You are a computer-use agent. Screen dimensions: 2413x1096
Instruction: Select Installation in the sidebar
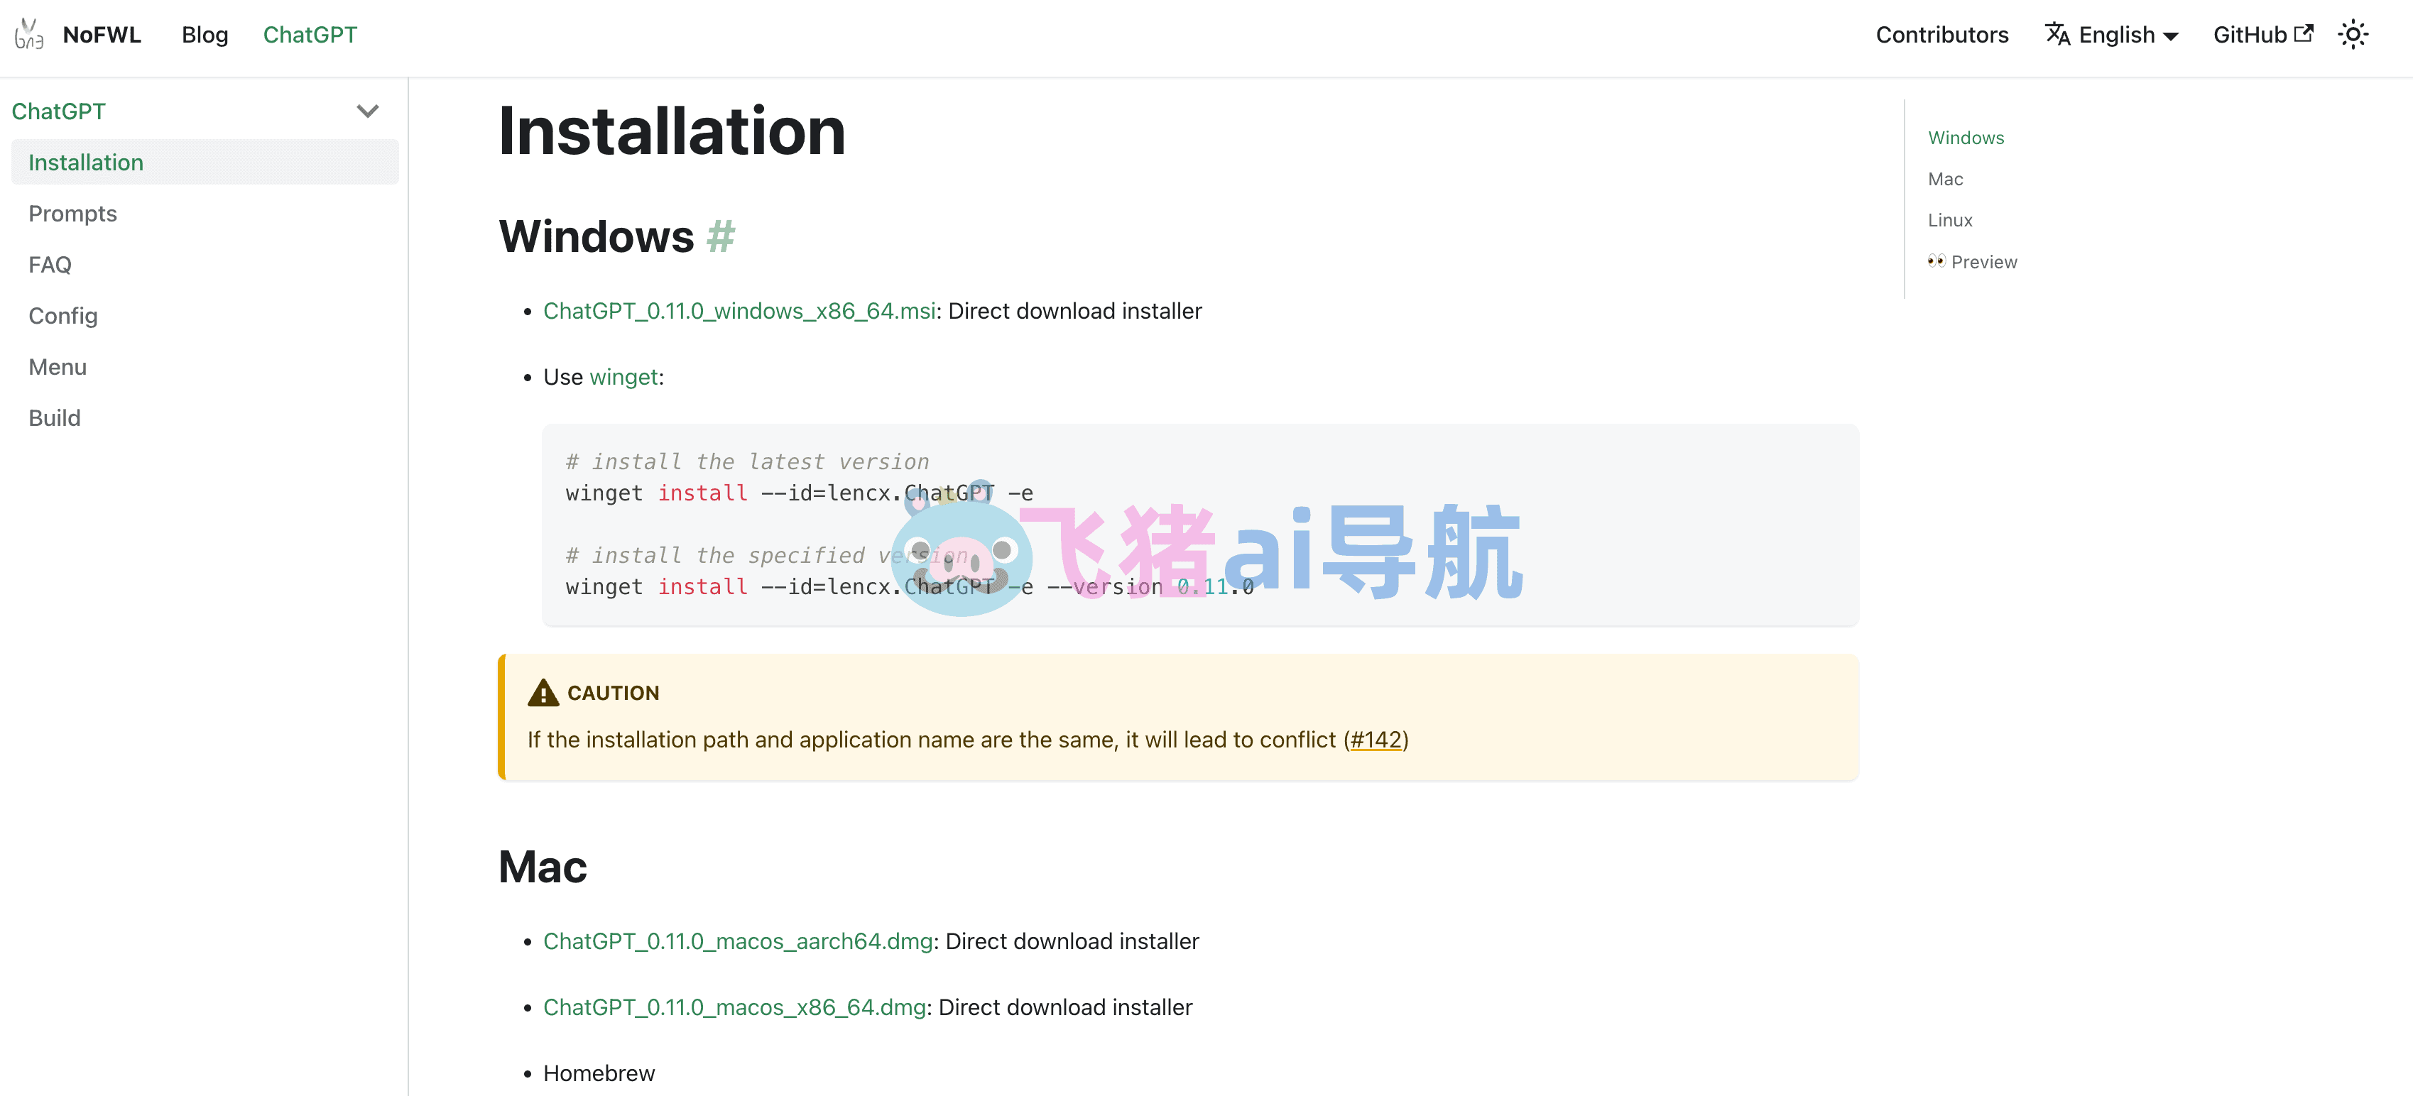(205, 162)
